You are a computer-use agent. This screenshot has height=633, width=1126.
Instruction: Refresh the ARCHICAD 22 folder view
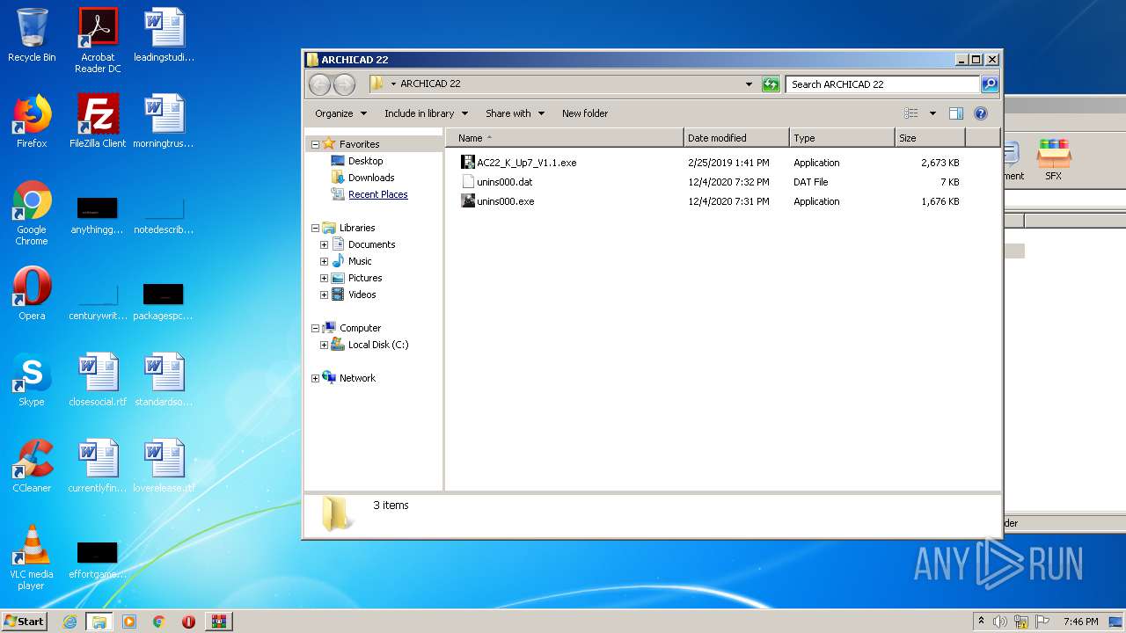[771, 84]
